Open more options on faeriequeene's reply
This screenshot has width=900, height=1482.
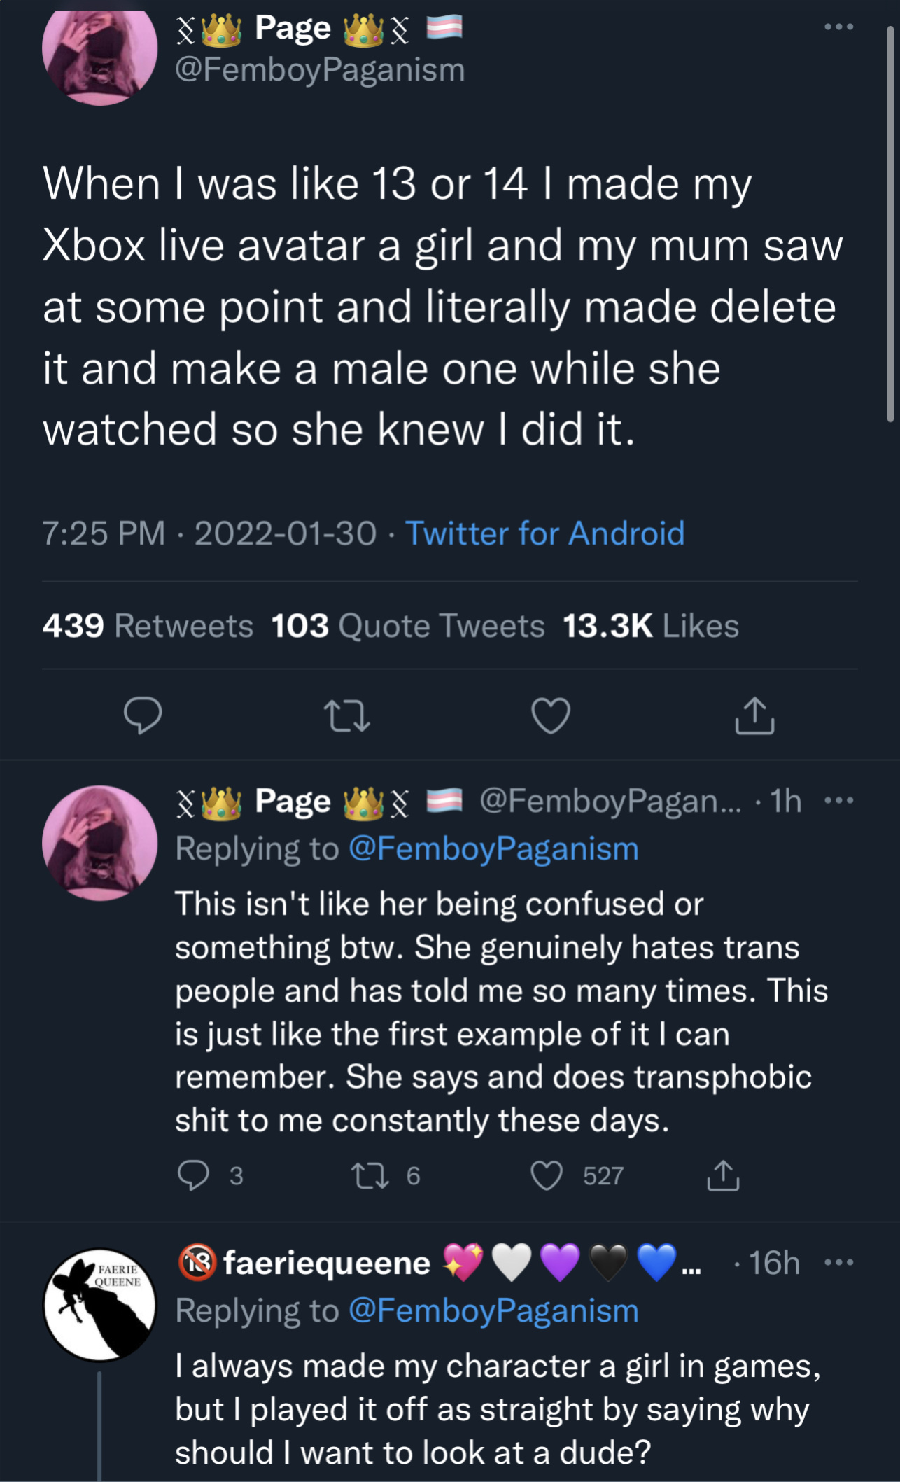click(838, 1263)
